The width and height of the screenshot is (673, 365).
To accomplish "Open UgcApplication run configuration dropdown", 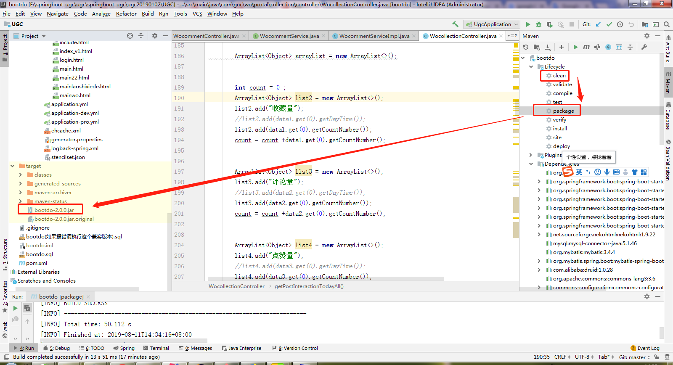I will coord(492,24).
